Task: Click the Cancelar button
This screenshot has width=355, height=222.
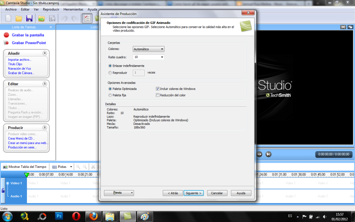Action: coord(217,193)
